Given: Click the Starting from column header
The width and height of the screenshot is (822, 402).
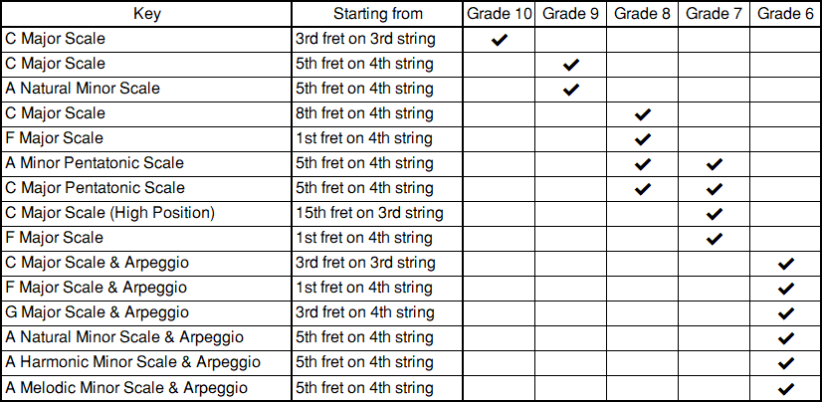Looking at the screenshot, I should click(377, 14).
